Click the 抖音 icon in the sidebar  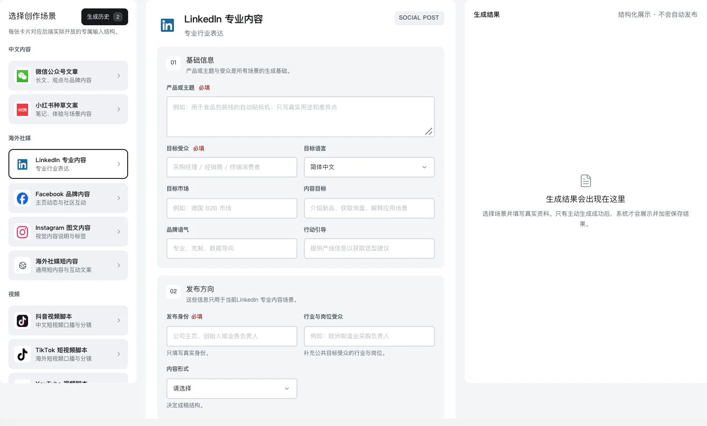tap(22, 320)
